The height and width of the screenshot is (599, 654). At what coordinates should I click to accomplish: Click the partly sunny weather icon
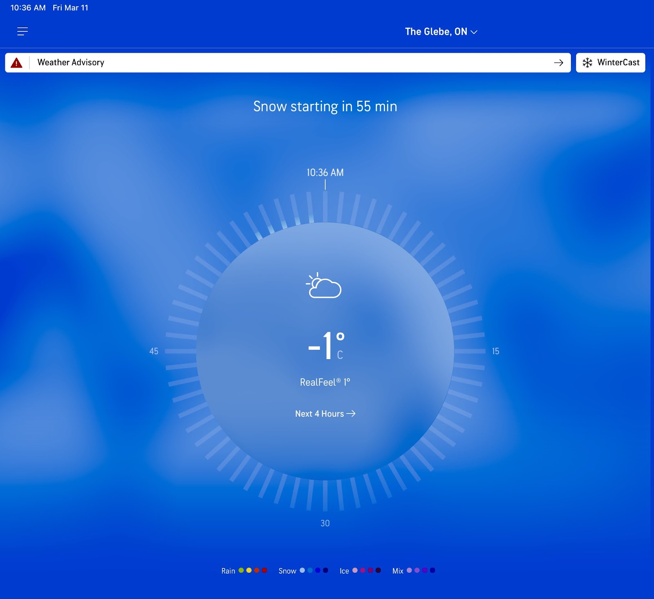pyautogui.click(x=324, y=285)
